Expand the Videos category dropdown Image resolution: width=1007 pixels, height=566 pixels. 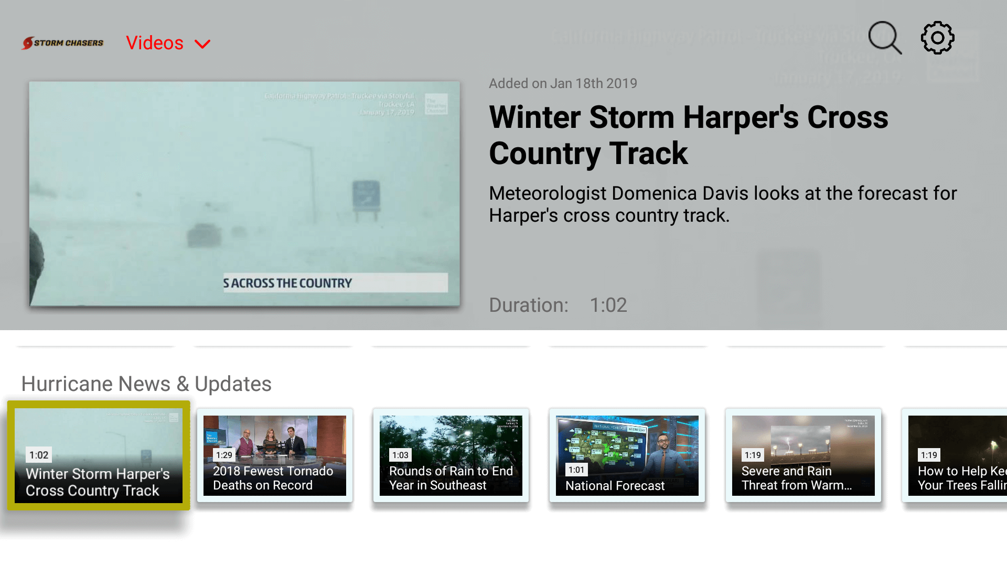click(x=168, y=43)
